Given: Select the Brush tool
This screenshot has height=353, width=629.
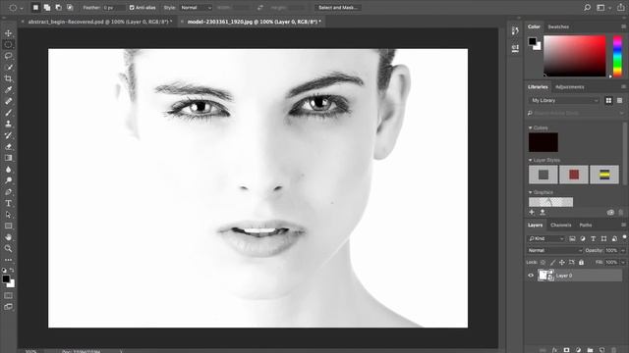Looking at the screenshot, I should pyautogui.click(x=8, y=113).
